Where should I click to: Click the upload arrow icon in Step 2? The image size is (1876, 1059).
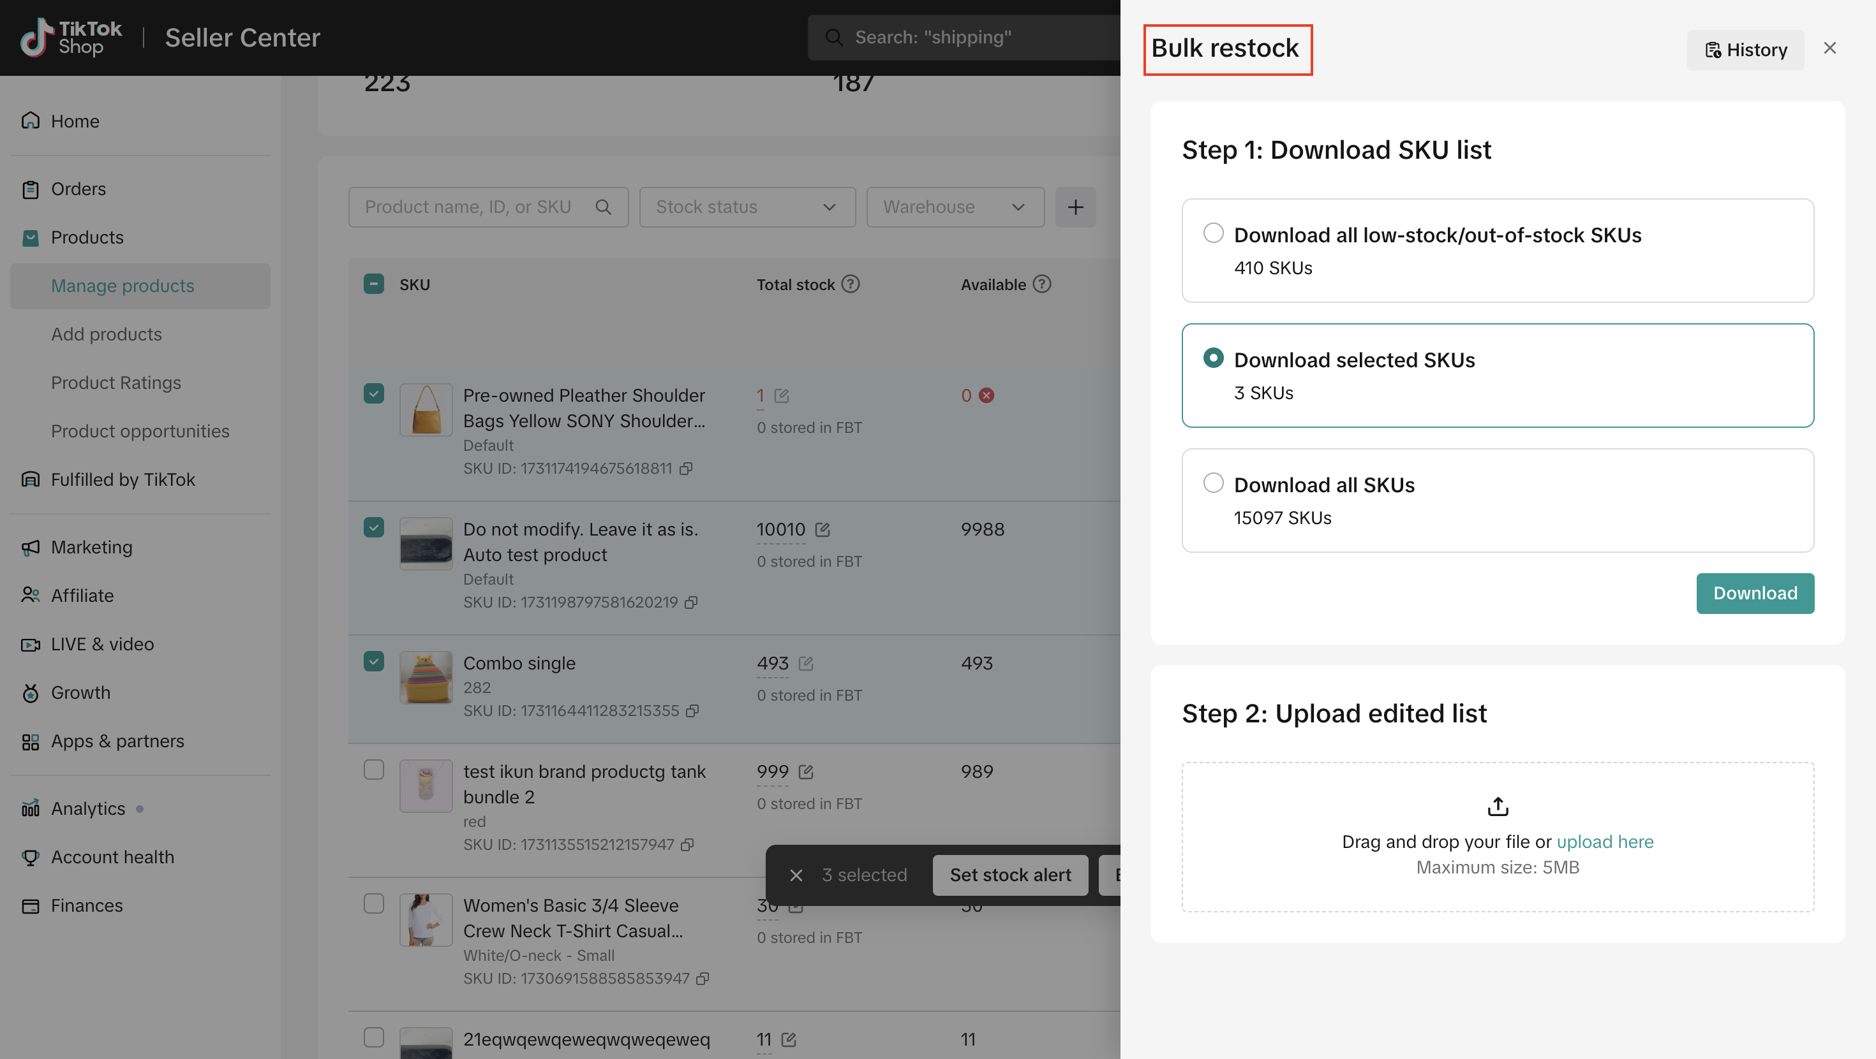tap(1498, 807)
